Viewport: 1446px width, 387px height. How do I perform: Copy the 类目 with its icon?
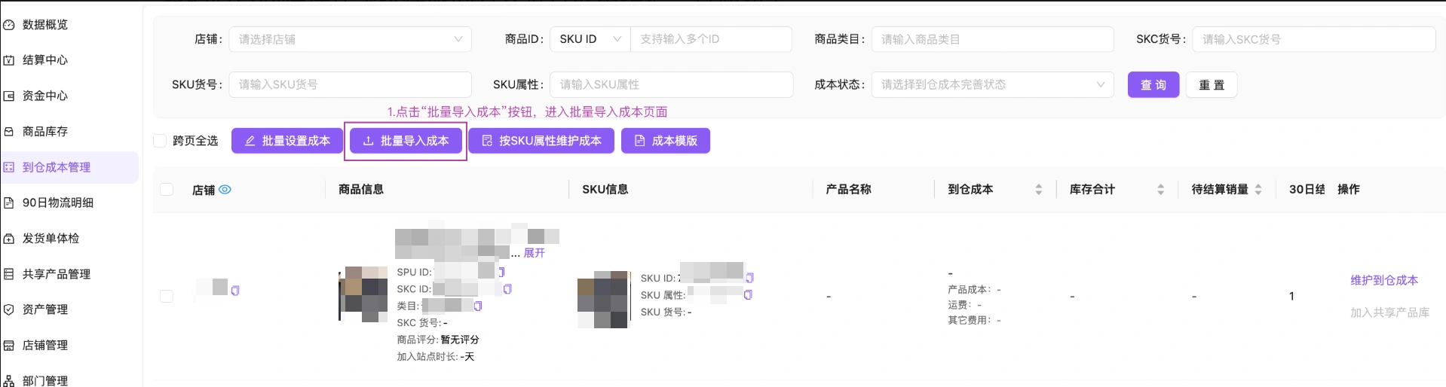tap(477, 306)
